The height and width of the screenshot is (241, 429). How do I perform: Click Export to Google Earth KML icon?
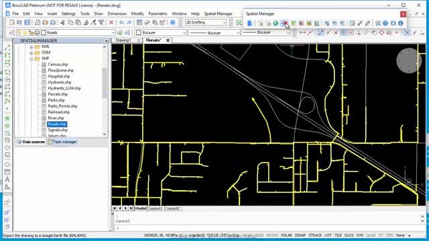285,23
